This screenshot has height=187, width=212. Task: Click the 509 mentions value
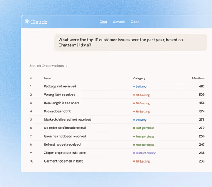(x=201, y=95)
